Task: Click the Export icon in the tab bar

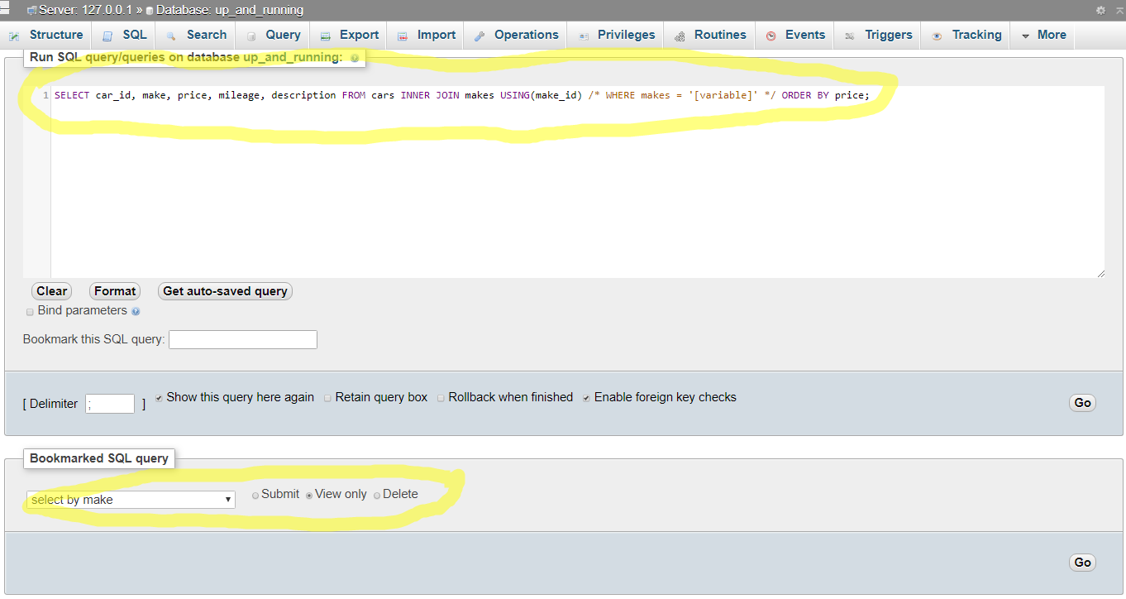Action: tap(327, 35)
